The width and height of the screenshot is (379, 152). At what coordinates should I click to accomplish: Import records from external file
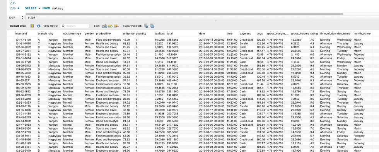coord(152,26)
